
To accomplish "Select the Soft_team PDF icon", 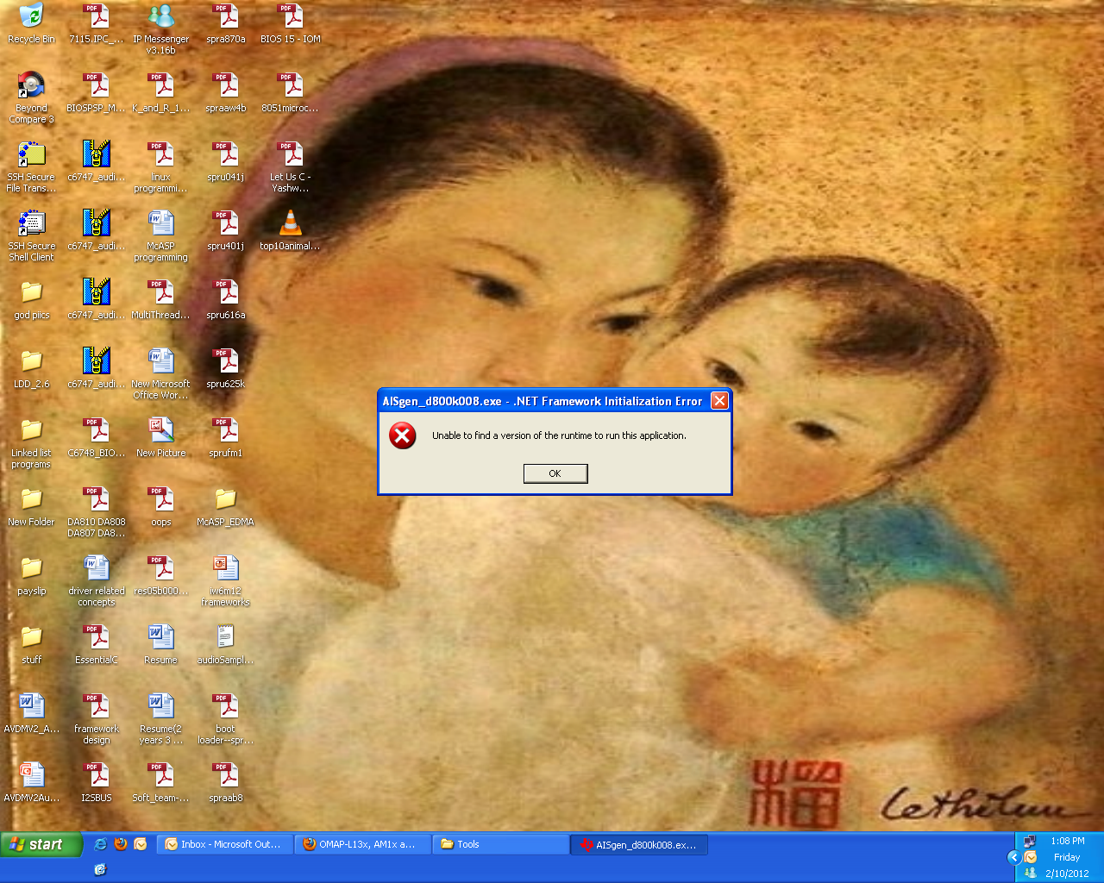I will click(x=160, y=782).
